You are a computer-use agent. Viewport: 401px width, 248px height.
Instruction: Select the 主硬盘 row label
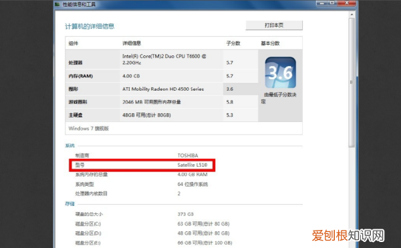pyautogui.click(x=76, y=115)
